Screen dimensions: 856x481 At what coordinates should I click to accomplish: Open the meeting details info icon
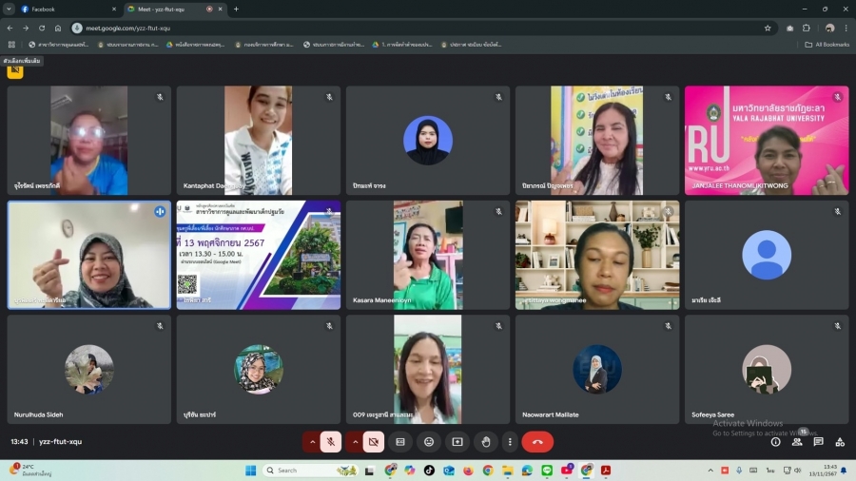[775, 442]
